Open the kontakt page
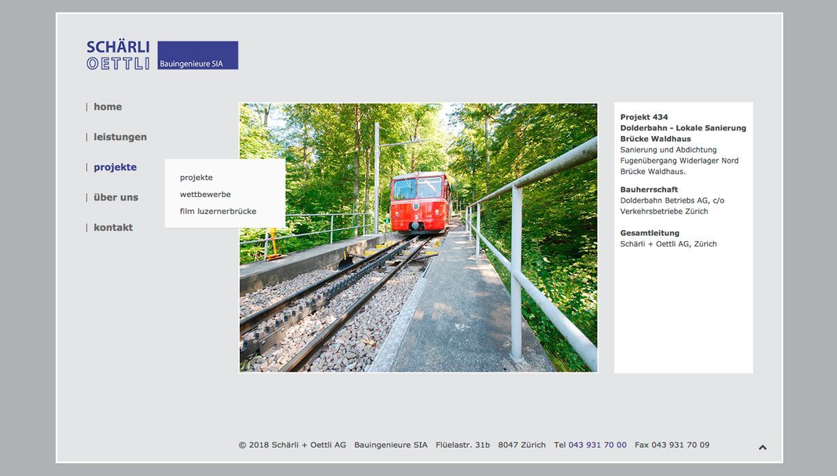The width and height of the screenshot is (837, 476). pyautogui.click(x=113, y=227)
